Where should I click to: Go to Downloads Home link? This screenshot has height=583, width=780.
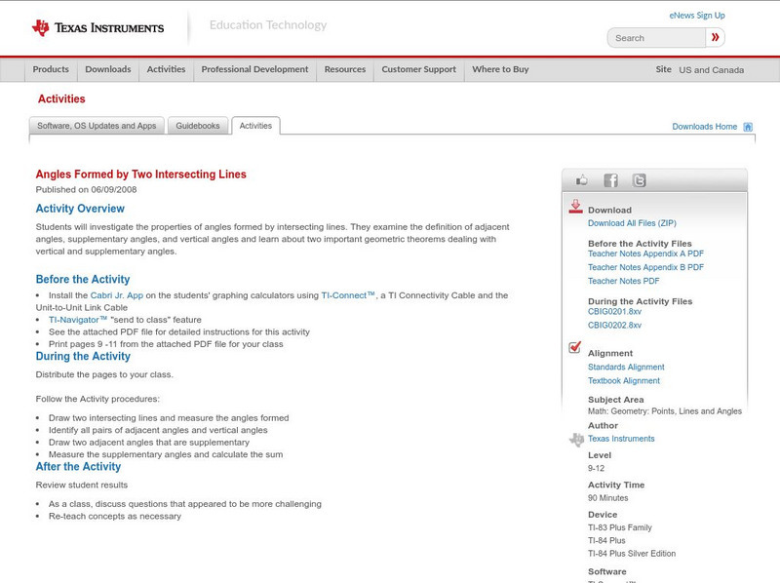tap(704, 127)
